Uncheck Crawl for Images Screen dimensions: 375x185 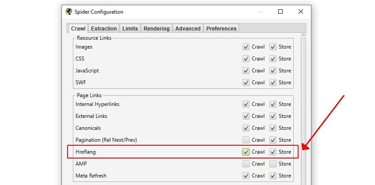pyautogui.click(x=246, y=47)
